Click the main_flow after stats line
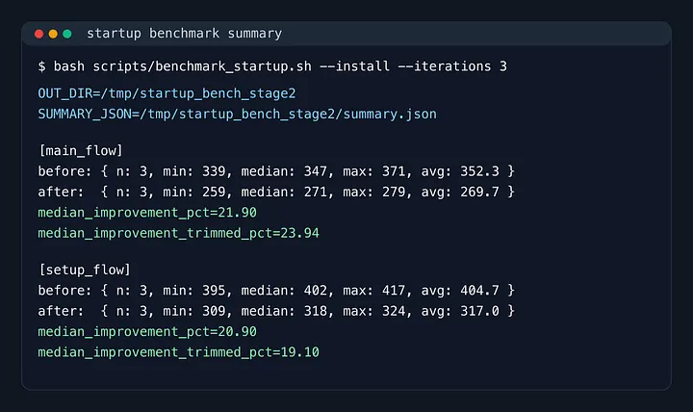693x412 pixels. (276, 192)
